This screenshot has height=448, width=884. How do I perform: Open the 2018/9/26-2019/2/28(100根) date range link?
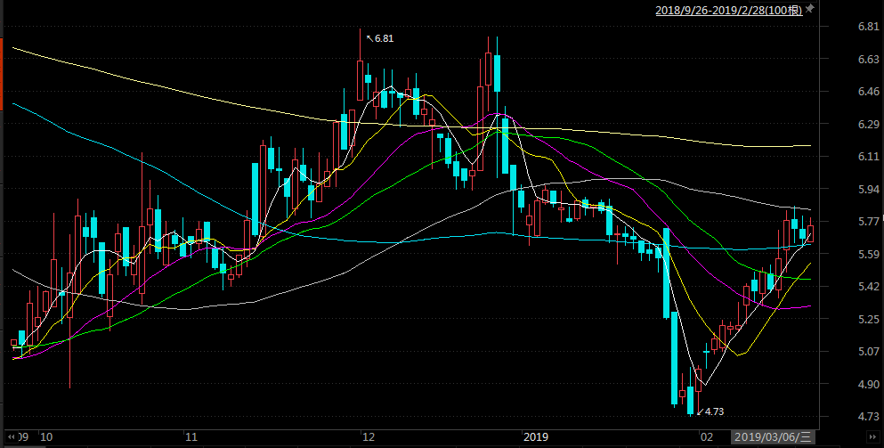[x=728, y=10]
